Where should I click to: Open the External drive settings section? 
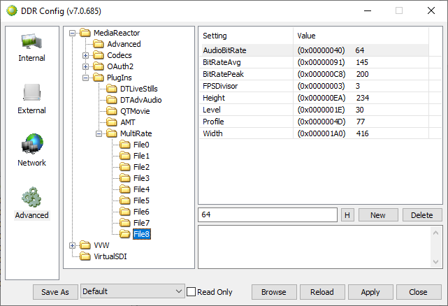31,99
